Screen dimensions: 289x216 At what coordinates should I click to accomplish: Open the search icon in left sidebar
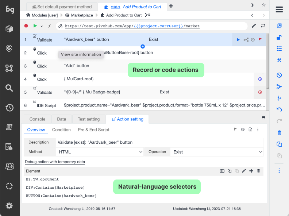coord(9,88)
